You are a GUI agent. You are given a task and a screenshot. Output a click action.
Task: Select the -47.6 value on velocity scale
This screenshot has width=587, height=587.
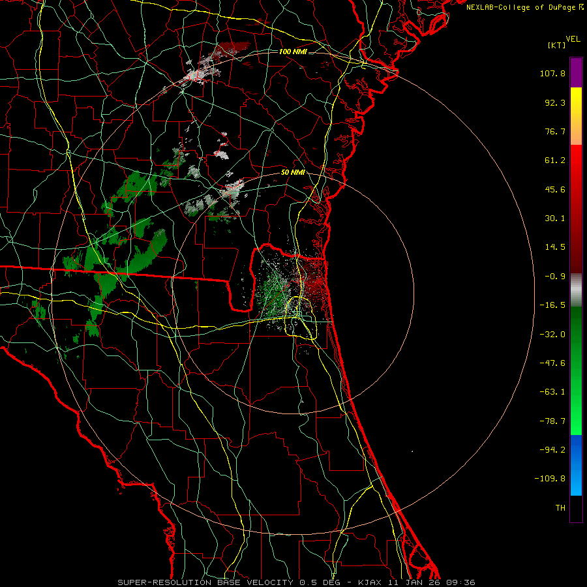pyautogui.click(x=552, y=363)
